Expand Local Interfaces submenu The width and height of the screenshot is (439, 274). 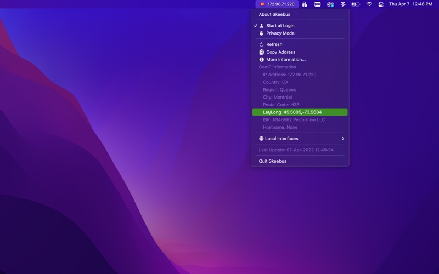[300, 139]
